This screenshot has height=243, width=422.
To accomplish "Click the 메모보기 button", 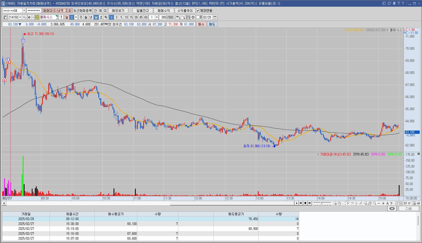I will pyautogui.click(x=118, y=11).
